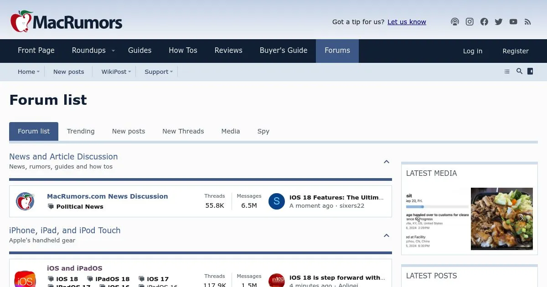The height and width of the screenshot is (287, 547).
Task: Open New posts in the sub-navigation bar
Action: coord(69,72)
